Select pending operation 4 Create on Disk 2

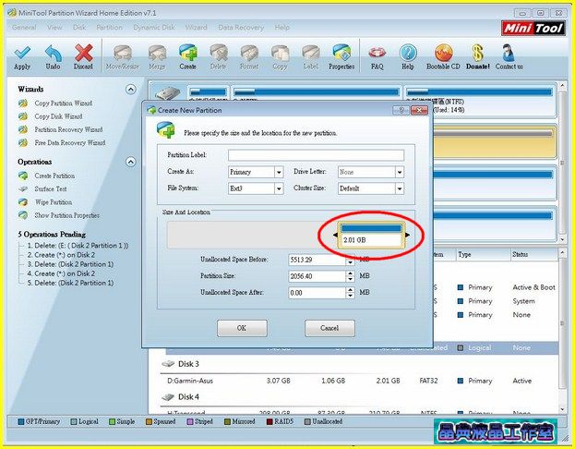pos(61,273)
